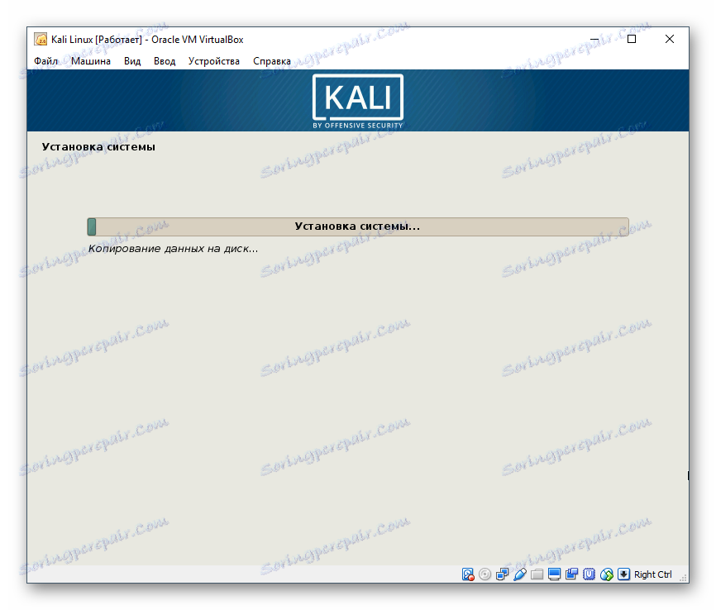Open the Вид menu
Viewport: 716px width, 610px height.
[132, 61]
